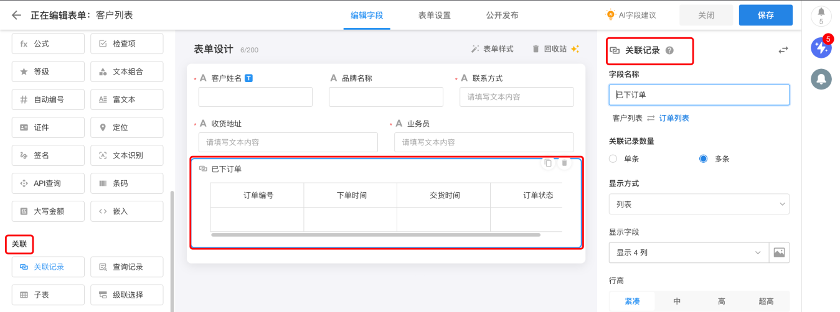The image size is (840, 312).
Task: Open the 显示方式 dropdown showing 列表
Action: 699,204
